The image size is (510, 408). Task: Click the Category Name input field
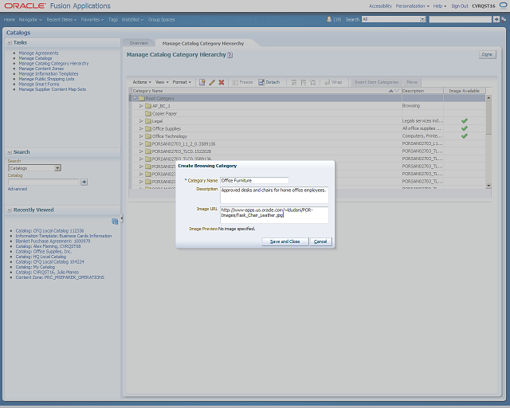[x=254, y=181]
